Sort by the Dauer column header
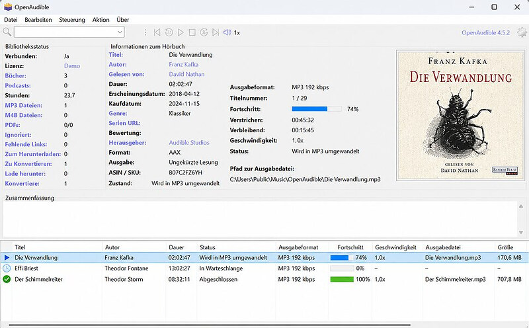529x328 pixels. (181, 247)
